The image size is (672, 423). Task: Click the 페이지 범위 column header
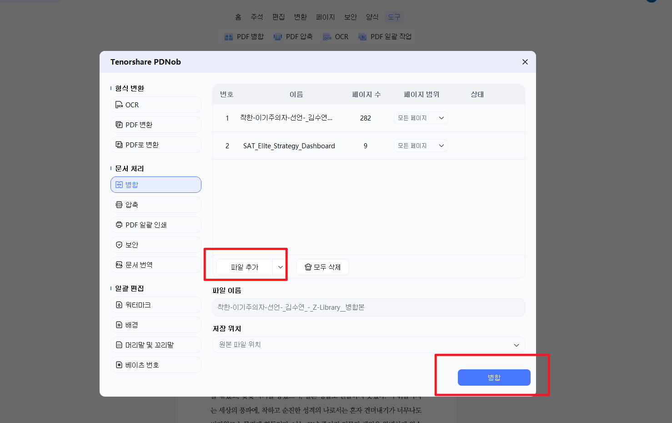tap(421, 94)
